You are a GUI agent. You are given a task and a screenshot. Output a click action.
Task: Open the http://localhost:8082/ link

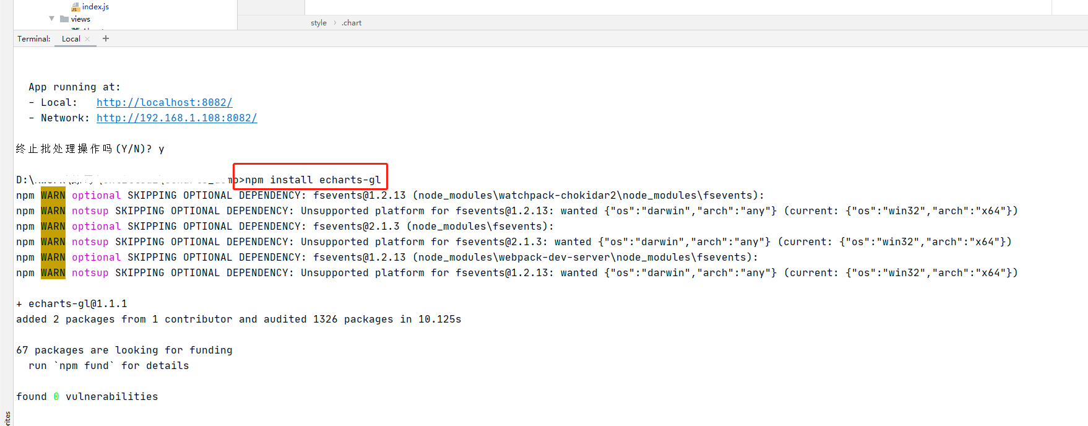point(165,103)
